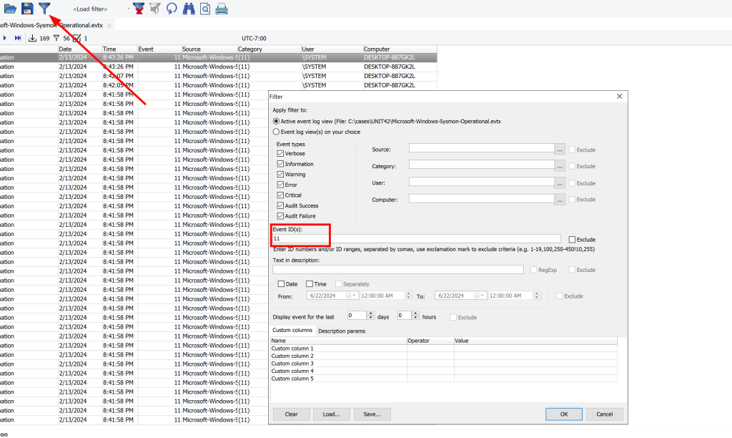Toggle the Error event type checkbox
The height and width of the screenshot is (438, 732).
click(x=280, y=185)
